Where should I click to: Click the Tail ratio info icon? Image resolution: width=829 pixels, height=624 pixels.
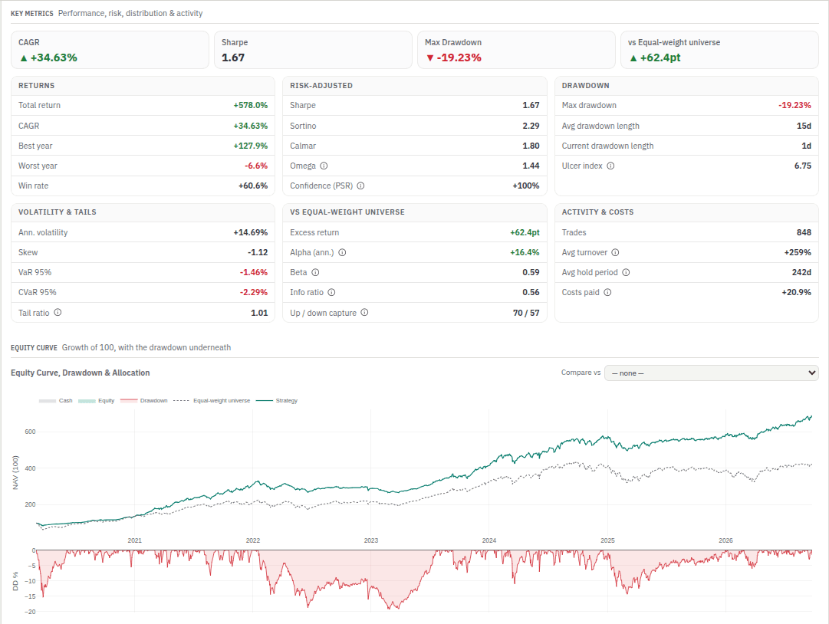click(58, 313)
